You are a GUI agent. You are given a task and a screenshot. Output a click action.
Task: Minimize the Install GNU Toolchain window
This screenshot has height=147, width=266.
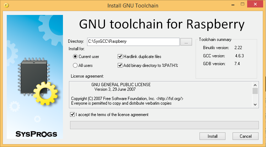(x=233, y=5)
